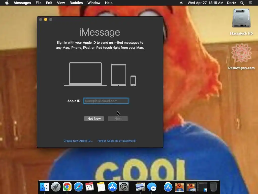Click the laptop illustration in sign-in window
Screen dimensions: 258x194
click(x=85, y=74)
